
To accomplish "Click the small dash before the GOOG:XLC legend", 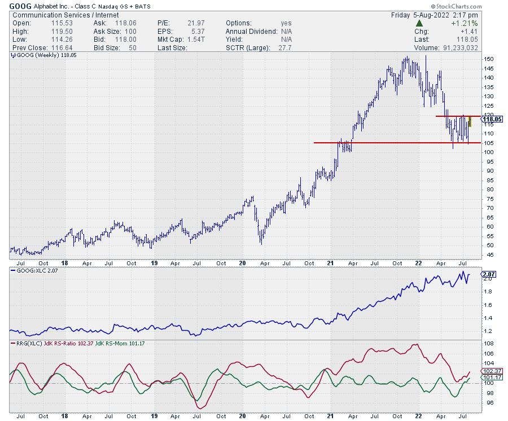I will click(12, 271).
